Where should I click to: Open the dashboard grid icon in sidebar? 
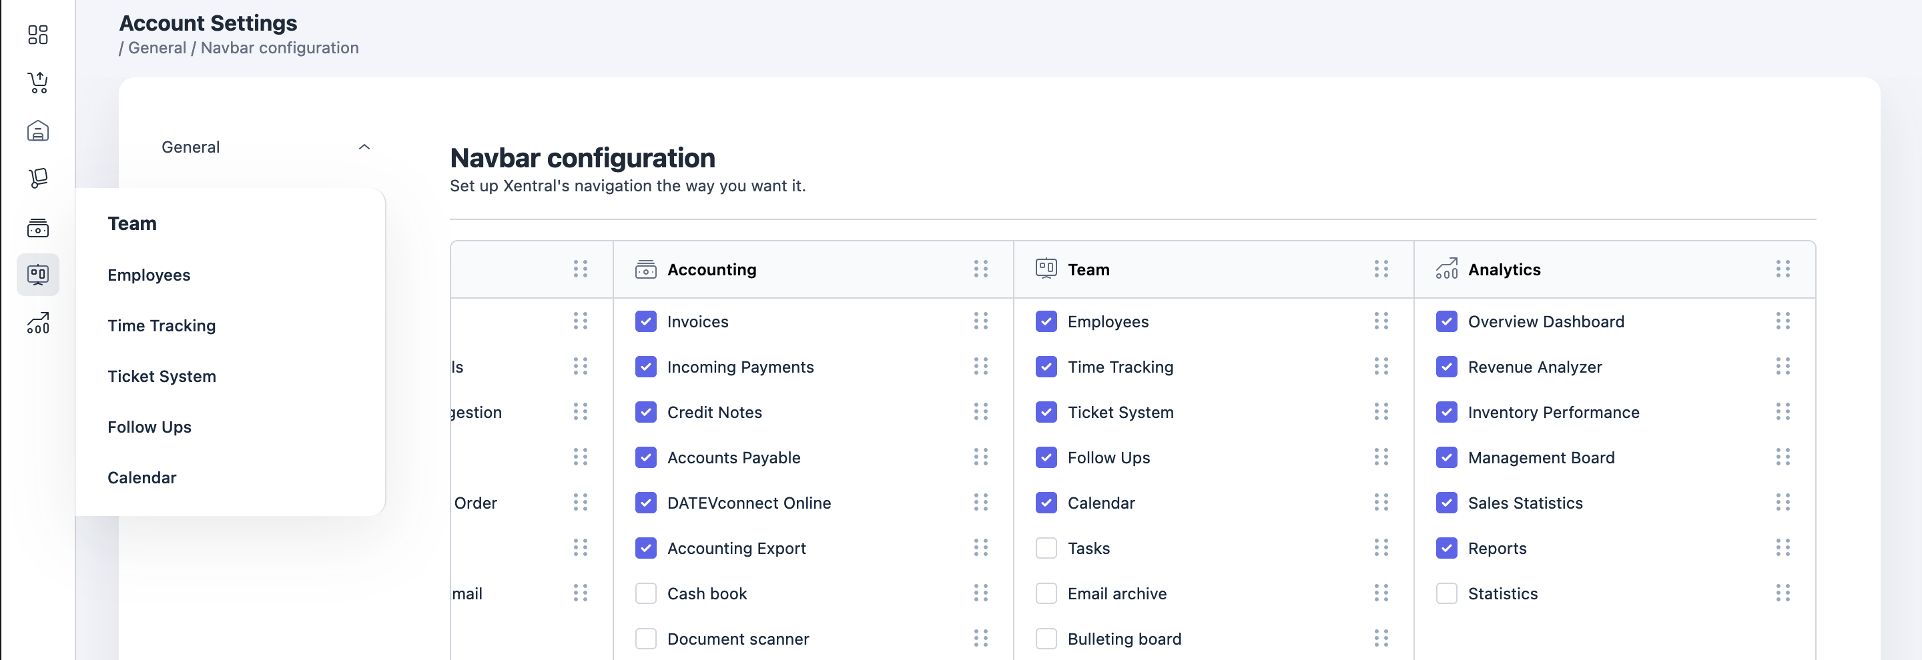[38, 34]
